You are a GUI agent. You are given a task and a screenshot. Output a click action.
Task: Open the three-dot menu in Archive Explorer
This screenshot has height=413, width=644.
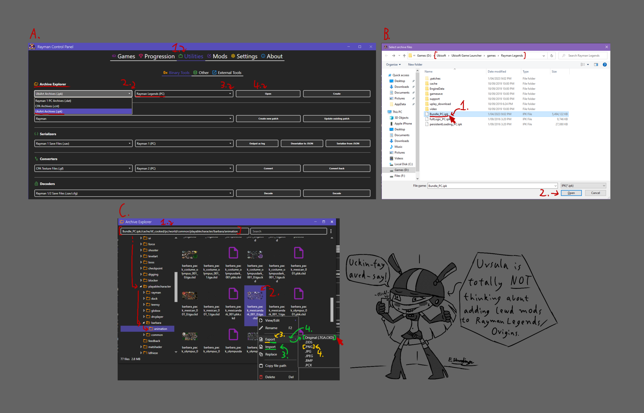click(x=331, y=231)
